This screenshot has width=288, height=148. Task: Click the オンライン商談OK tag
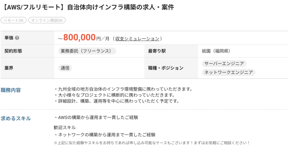coord(47,20)
